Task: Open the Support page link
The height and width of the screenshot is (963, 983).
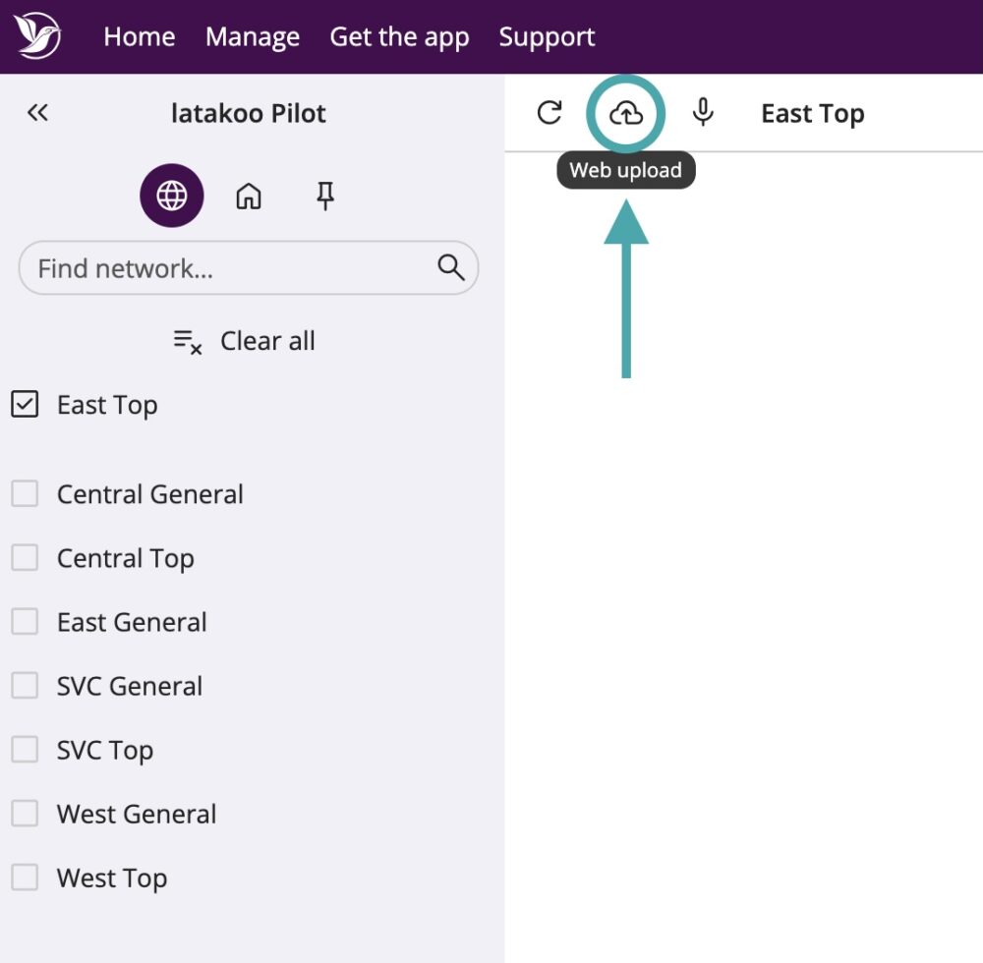Action: click(x=547, y=37)
